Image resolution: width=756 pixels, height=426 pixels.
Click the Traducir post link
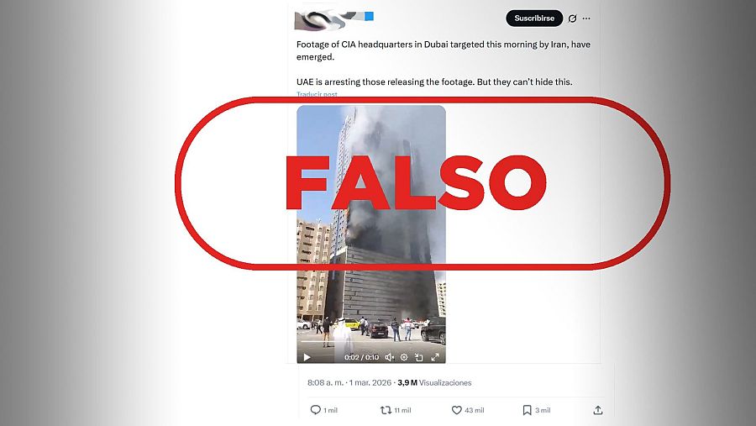[x=317, y=94]
